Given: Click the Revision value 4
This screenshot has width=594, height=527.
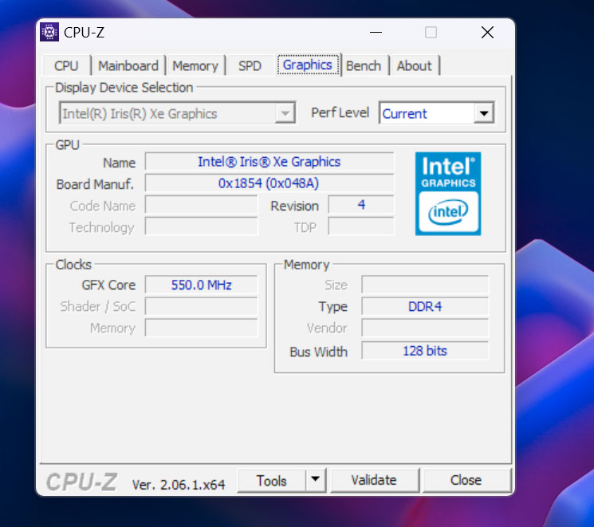Looking at the screenshot, I should [x=361, y=205].
